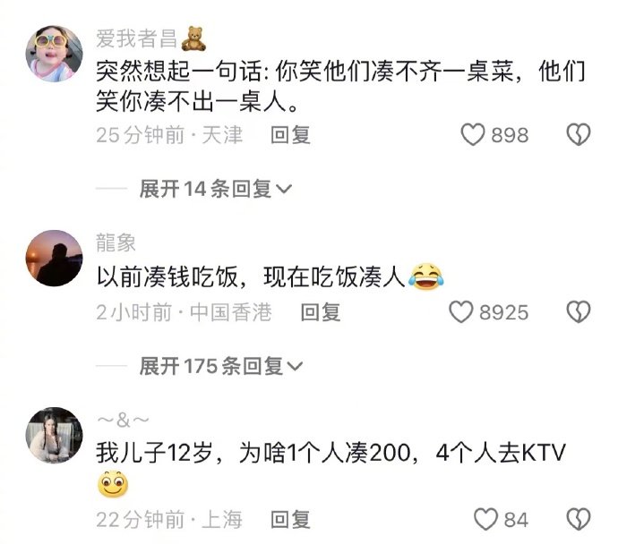The width and height of the screenshot is (618, 544).
Task: Tap broken heart on 龍象's comment
Action: click(579, 312)
